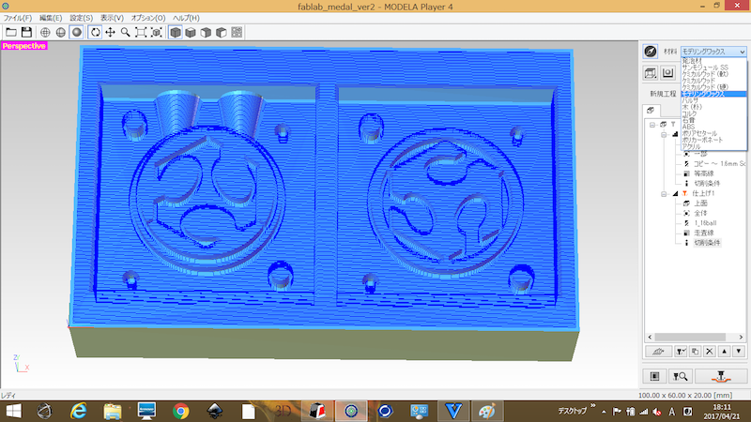Click the fit-to-screen square frame icon
The width and height of the screenshot is (751, 422).
(141, 32)
